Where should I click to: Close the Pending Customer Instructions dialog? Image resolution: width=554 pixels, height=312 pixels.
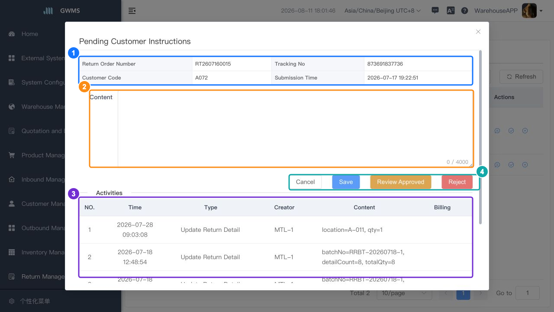tap(478, 32)
